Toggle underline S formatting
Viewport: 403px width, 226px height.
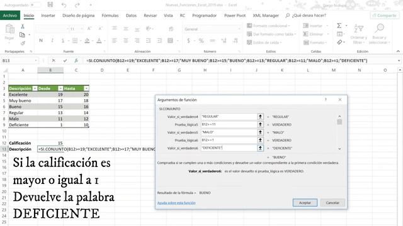[x=63, y=40]
